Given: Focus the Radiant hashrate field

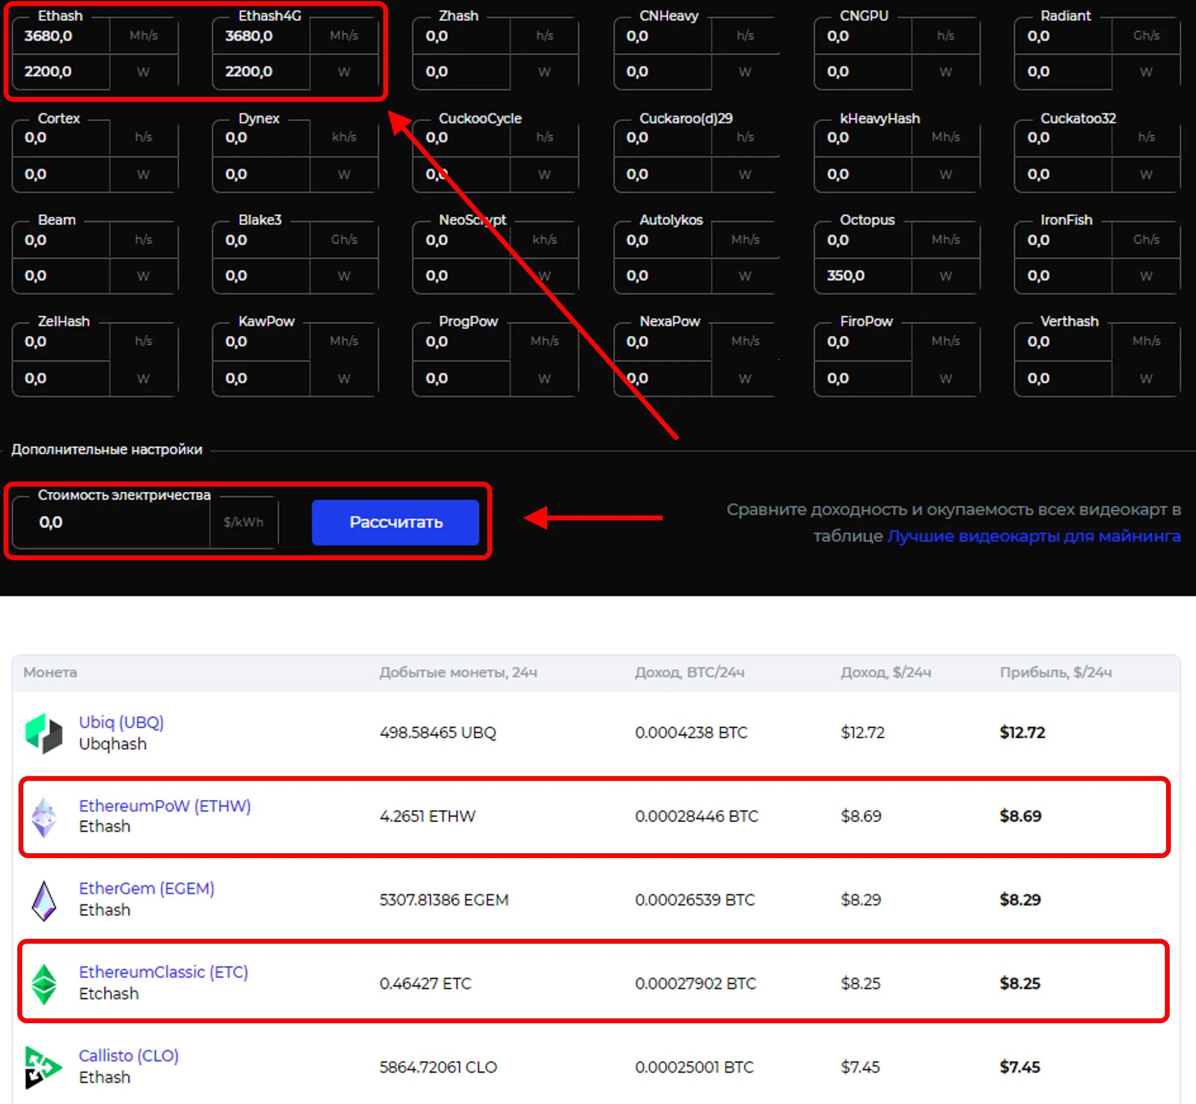Looking at the screenshot, I should pyautogui.click(x=1064, y=36).
